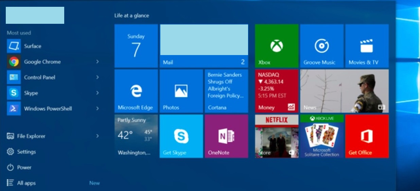The image size is (420, 191).
Task: Open Movies & TV tile
Action: (x=367, y=46)
